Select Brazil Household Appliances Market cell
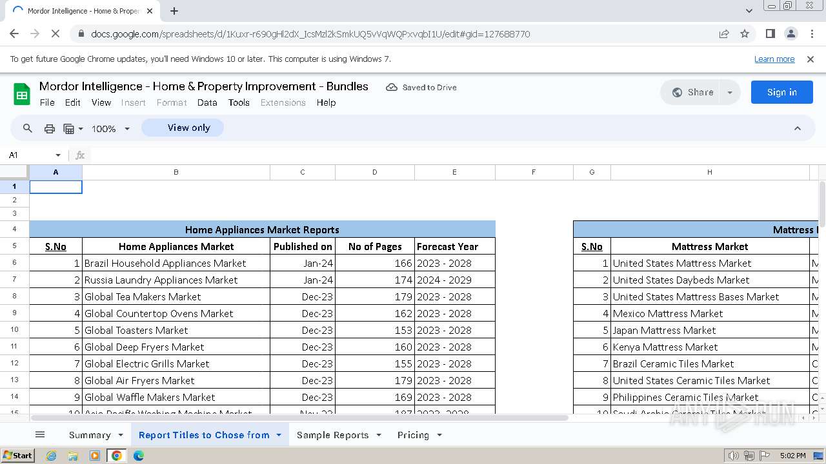This screenshot has width=826, height=464. click(x=176, y=263)
